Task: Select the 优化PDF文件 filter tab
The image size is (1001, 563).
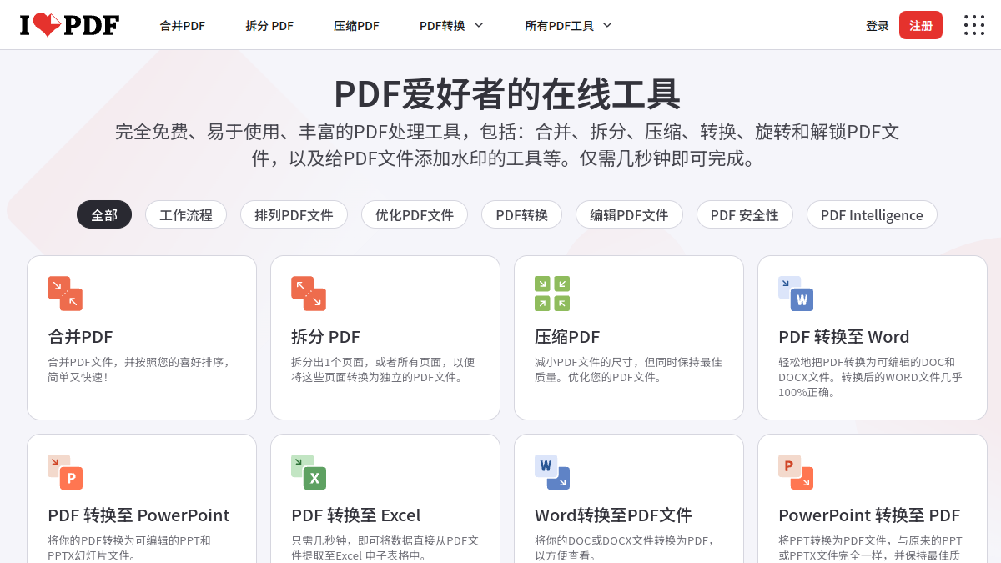Action: (415, 214)
